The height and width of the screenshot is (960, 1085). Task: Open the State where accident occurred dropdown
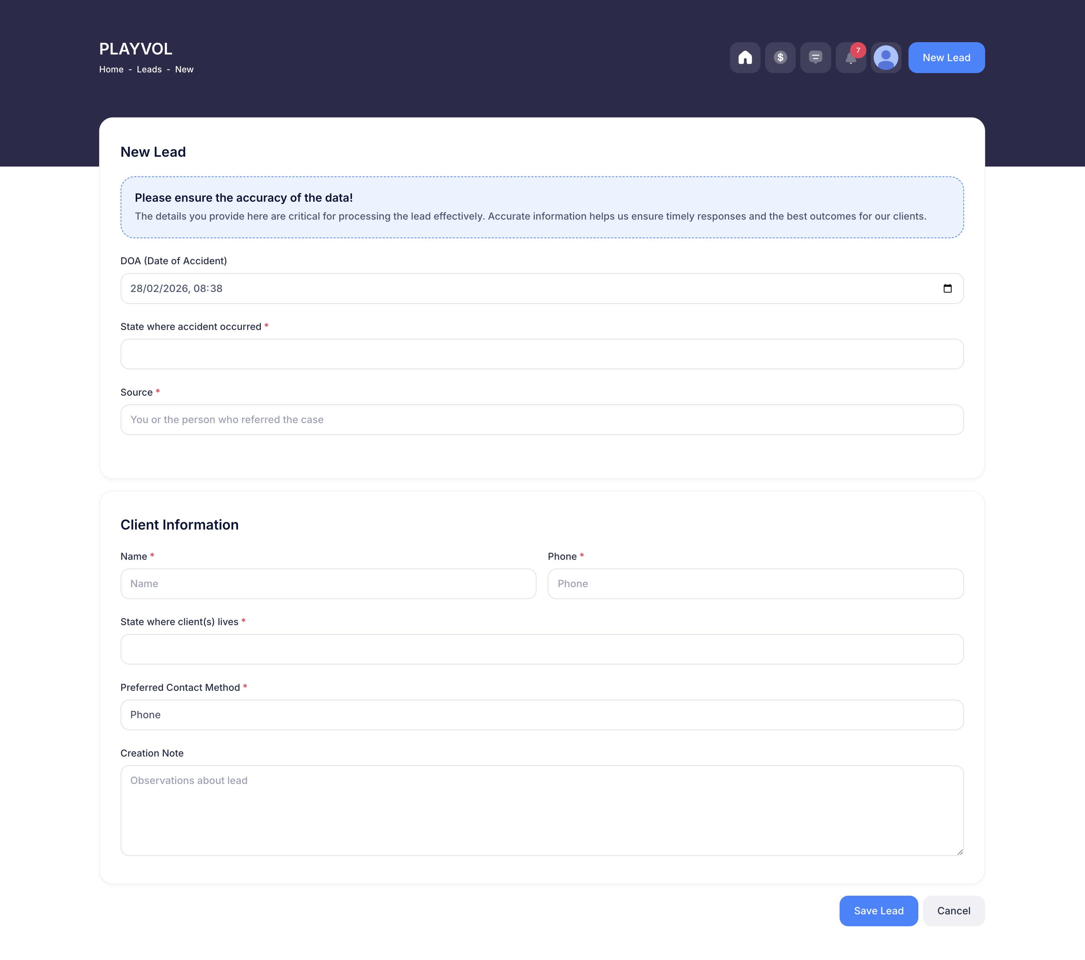pos(541,354)
